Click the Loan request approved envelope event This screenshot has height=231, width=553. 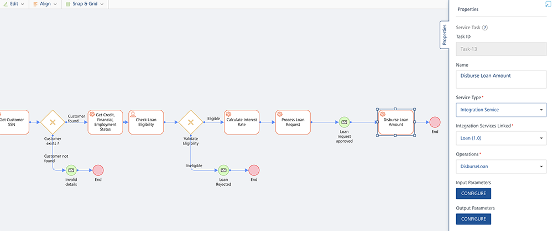(344, 122)
